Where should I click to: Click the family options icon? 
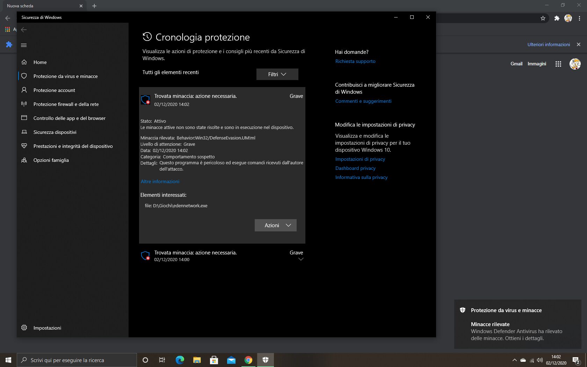click(x=24, y=160)
